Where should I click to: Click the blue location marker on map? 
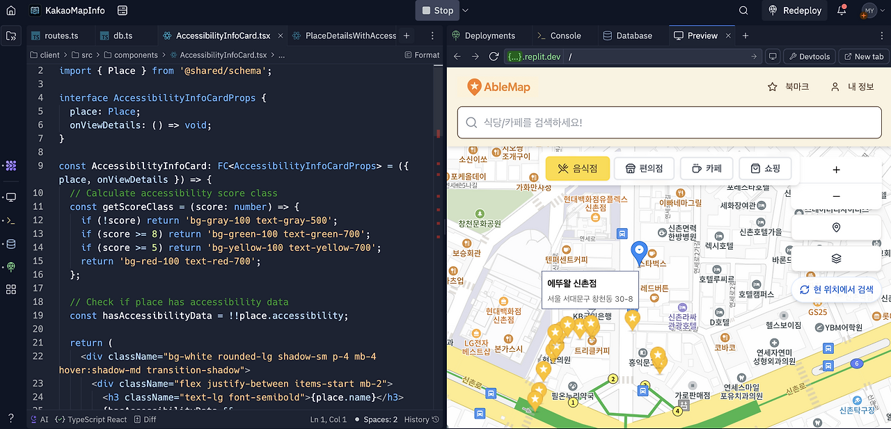[639, 252]
